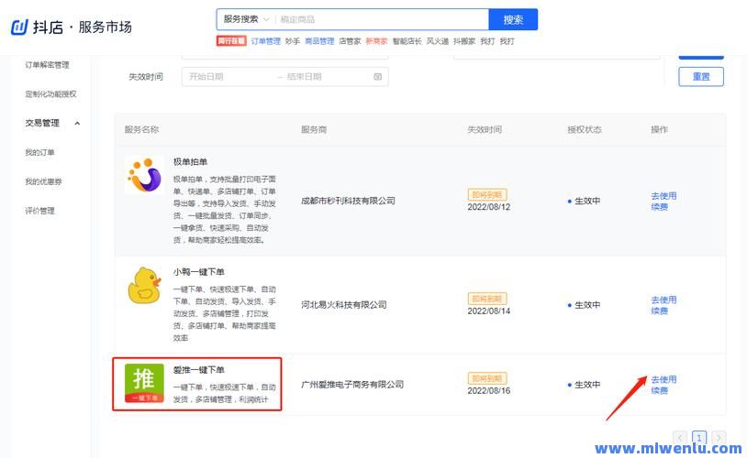Viewport: 747px width, 458px height.
Task: Click the 授权状态 column header
Action: (x=584, y=129)
